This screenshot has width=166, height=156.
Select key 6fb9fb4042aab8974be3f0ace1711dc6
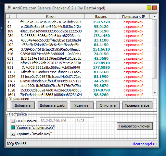pyautogui.click(x=51, y=72)
